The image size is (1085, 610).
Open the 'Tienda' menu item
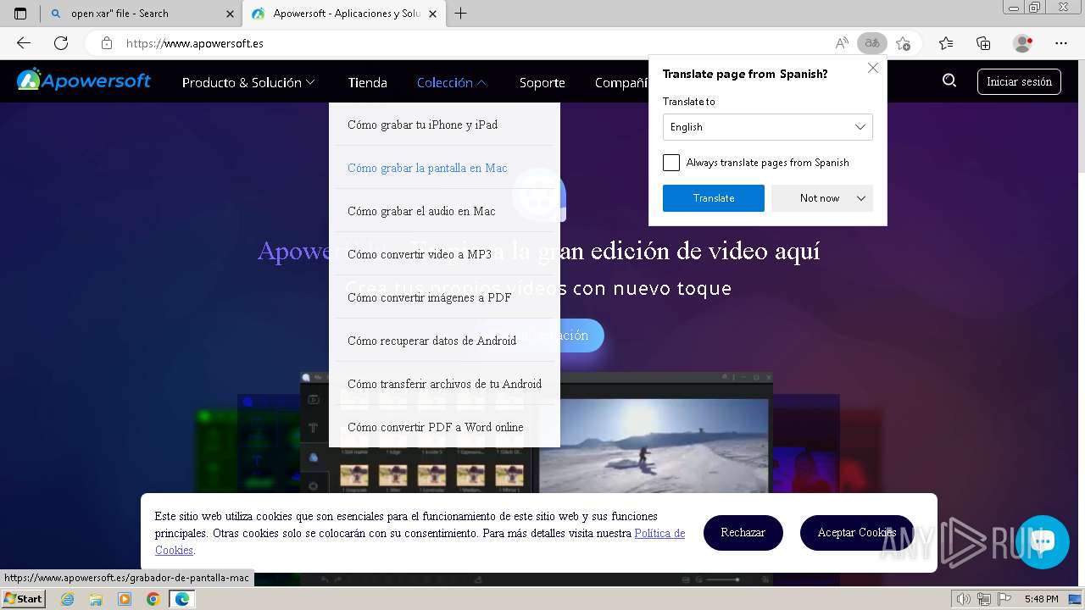pyautogui.click(x=367, y=82)
